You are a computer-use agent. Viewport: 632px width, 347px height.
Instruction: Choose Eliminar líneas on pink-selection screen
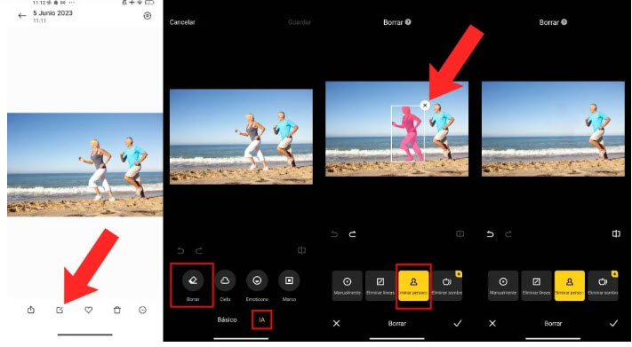click(380, 285)
